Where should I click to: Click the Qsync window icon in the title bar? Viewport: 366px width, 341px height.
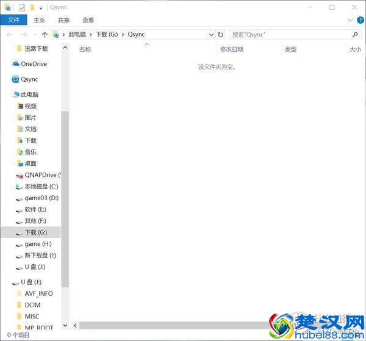(7, 8)
